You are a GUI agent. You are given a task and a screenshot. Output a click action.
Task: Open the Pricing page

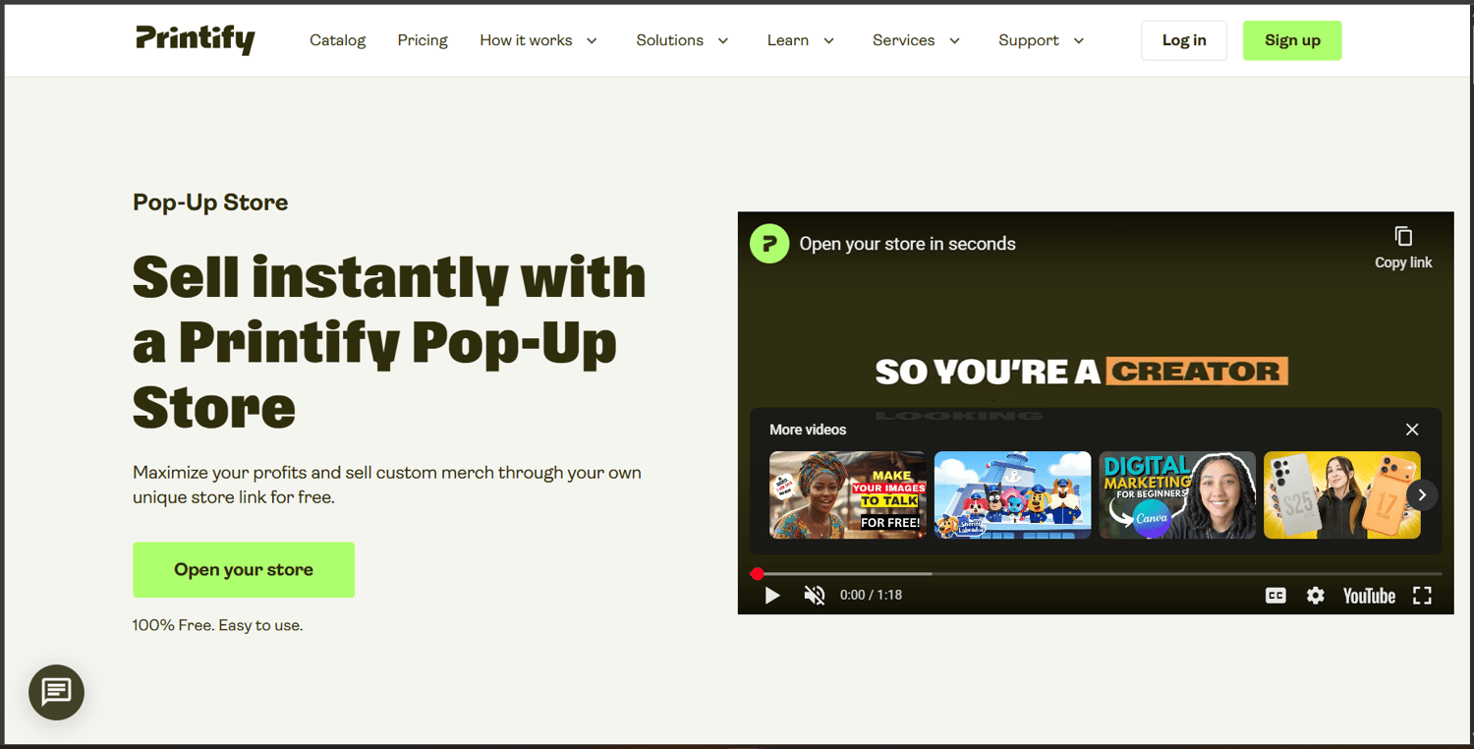423,40
